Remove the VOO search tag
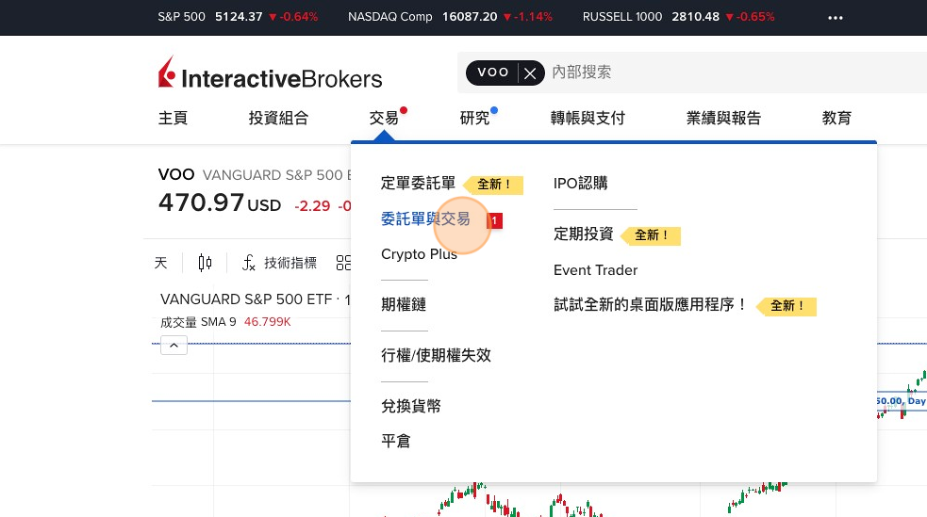 click(531, 73)
